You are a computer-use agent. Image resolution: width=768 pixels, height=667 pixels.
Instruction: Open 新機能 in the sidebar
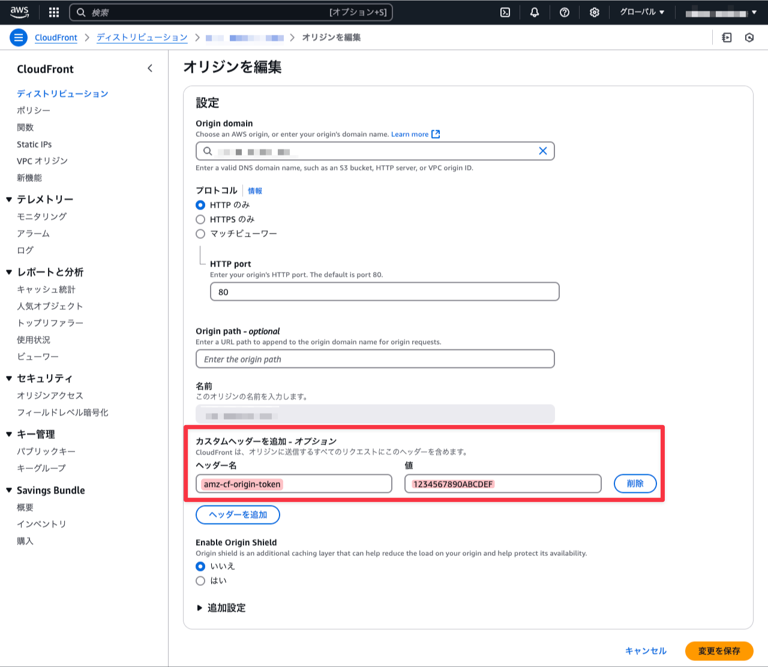[x=29, y=178]
